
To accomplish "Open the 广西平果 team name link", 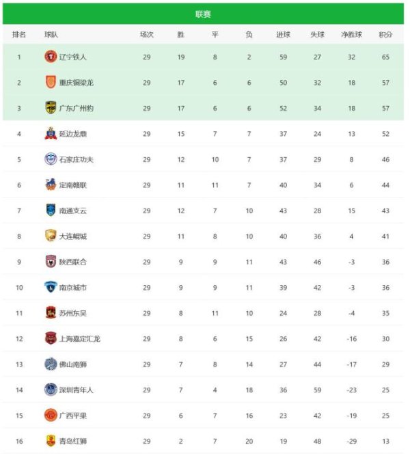I will click(73, 416).
